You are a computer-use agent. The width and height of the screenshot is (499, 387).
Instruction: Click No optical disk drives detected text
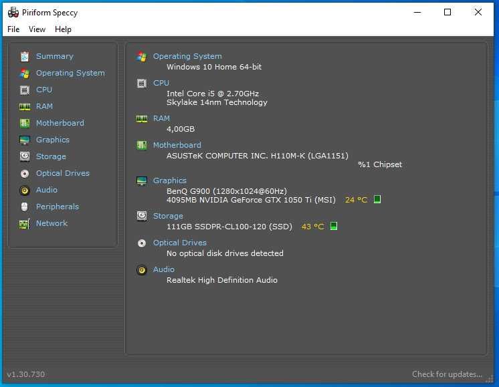pyautogui.click(x=225, y=253)
